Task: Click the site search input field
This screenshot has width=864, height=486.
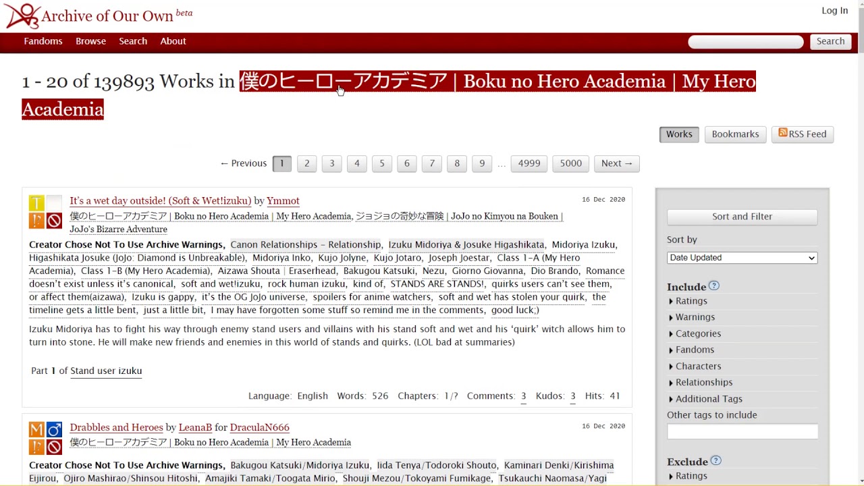Action: [x=746, y=42]
